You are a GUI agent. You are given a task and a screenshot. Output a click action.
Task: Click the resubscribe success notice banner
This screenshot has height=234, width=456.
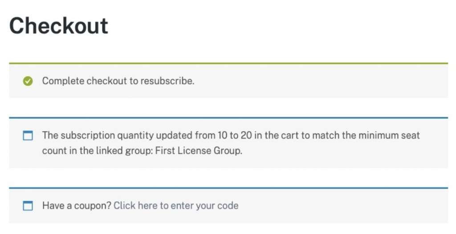(228, 81)
